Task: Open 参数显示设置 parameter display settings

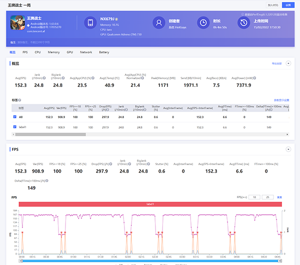Action: (x=281, y=100)
